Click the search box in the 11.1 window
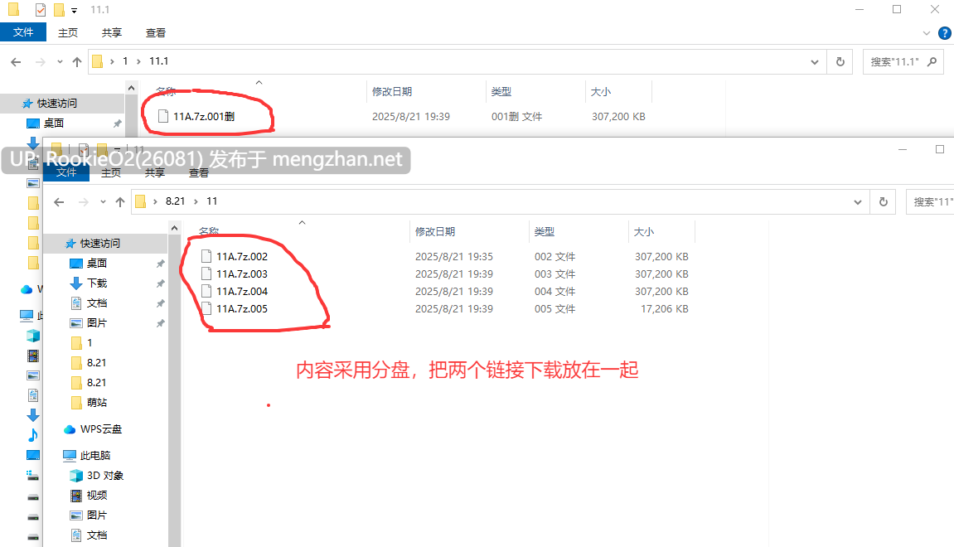Image resolution: width=954 pixels, height=547 pixels. (903, 61)
